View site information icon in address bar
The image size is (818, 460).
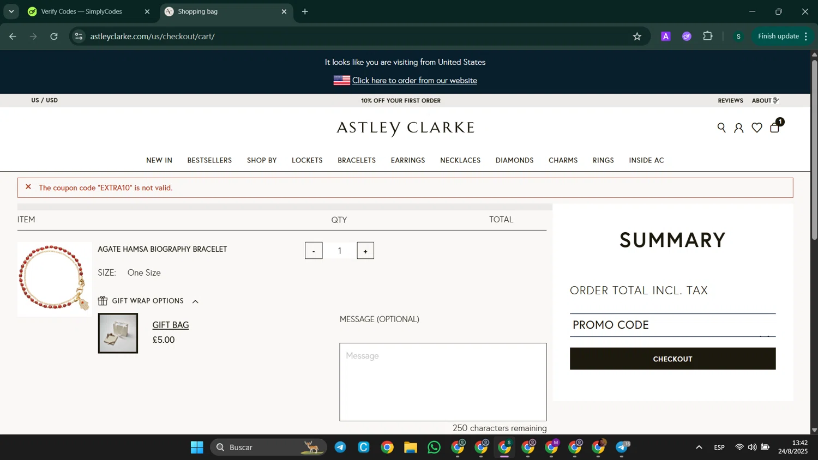click(x=79, y=37)
